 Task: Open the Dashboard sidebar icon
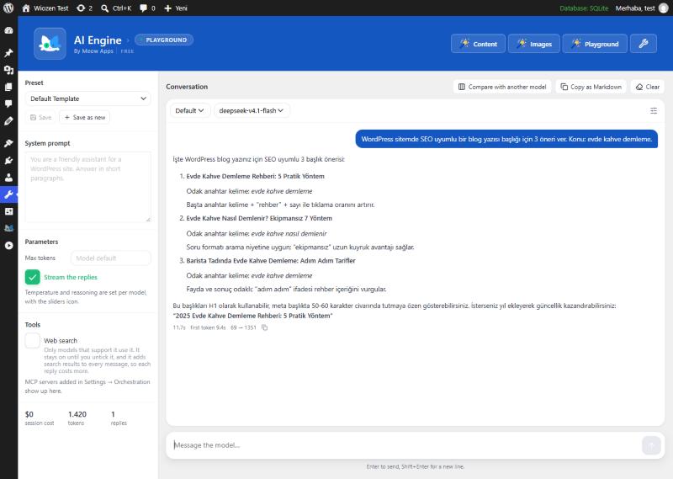tap(8, 30)
